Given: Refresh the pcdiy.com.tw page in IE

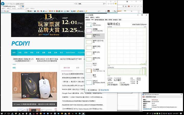Looking at the screenshot, I should 76,4.
